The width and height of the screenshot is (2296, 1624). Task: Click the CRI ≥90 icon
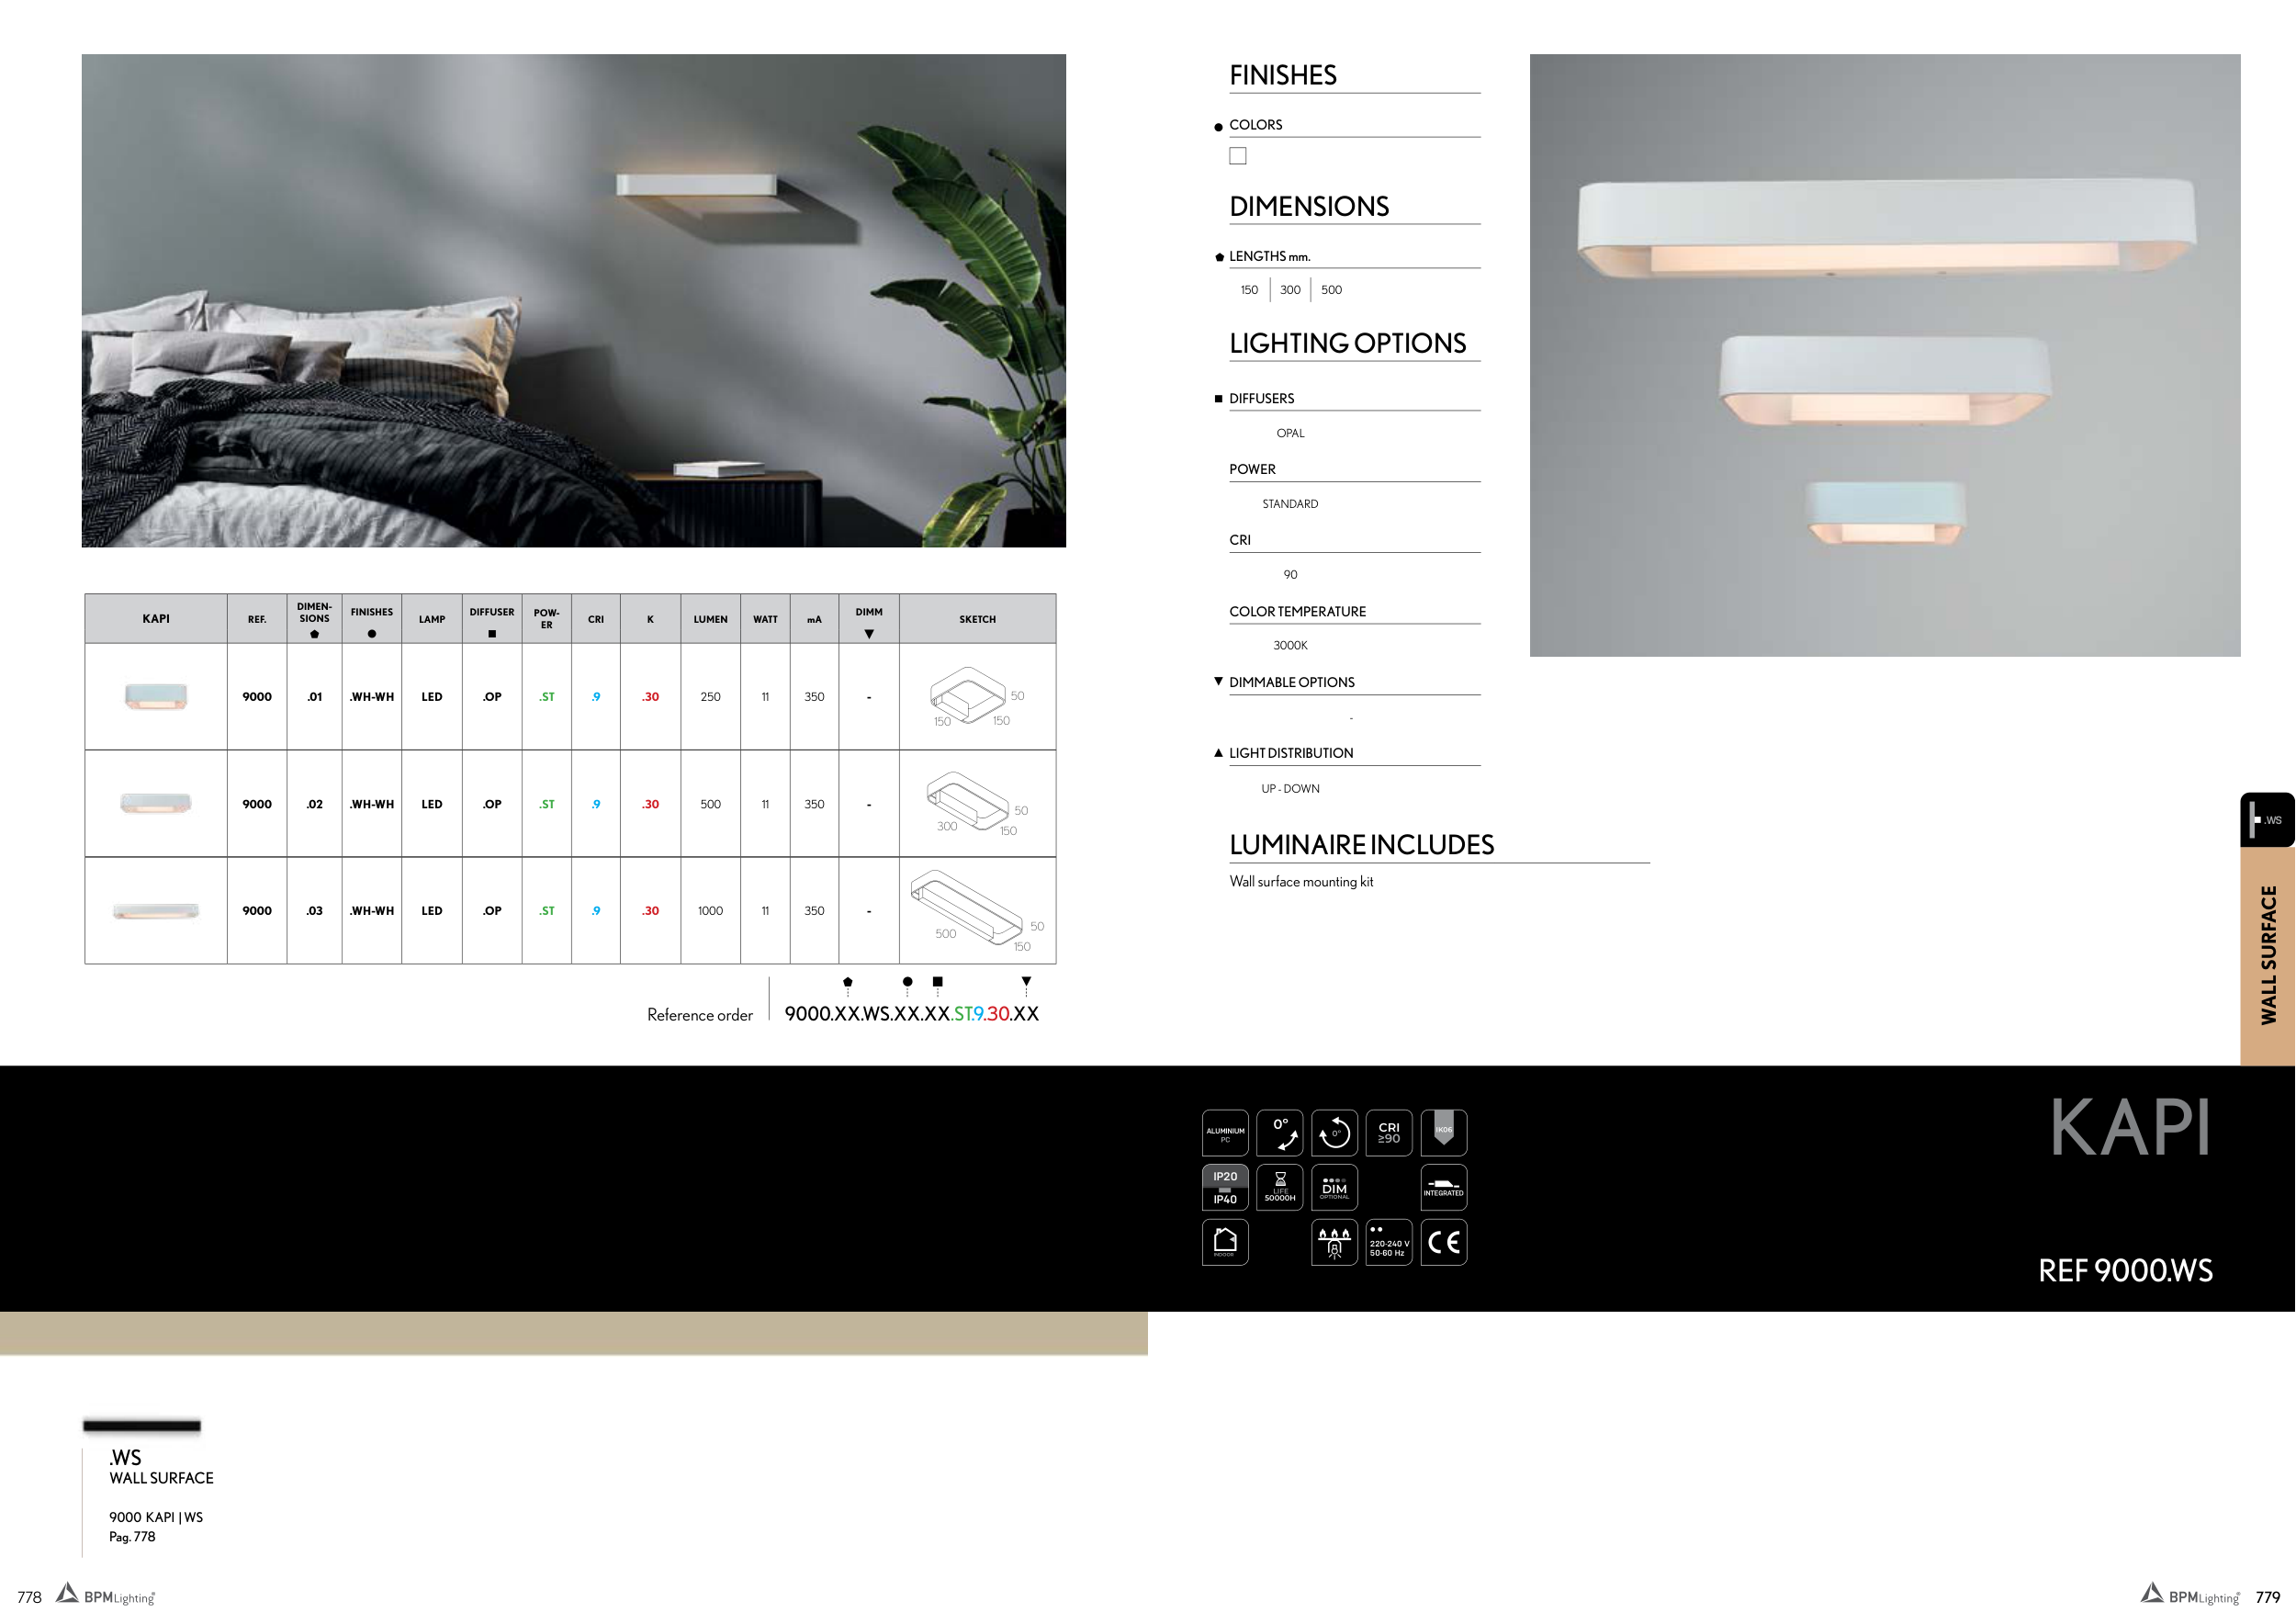[1388, 1133]
